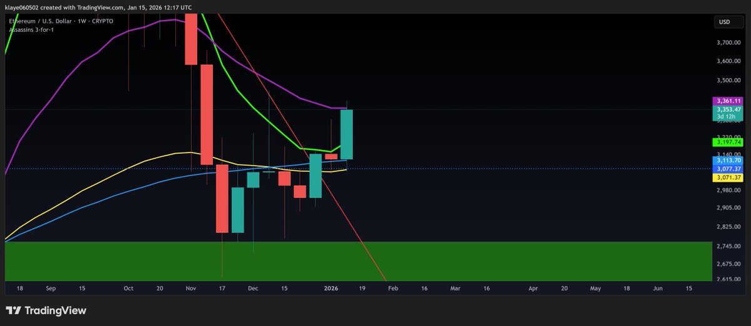Click the Oct label on time axis
Screen dimensions: 751x326
pos(128,289)
